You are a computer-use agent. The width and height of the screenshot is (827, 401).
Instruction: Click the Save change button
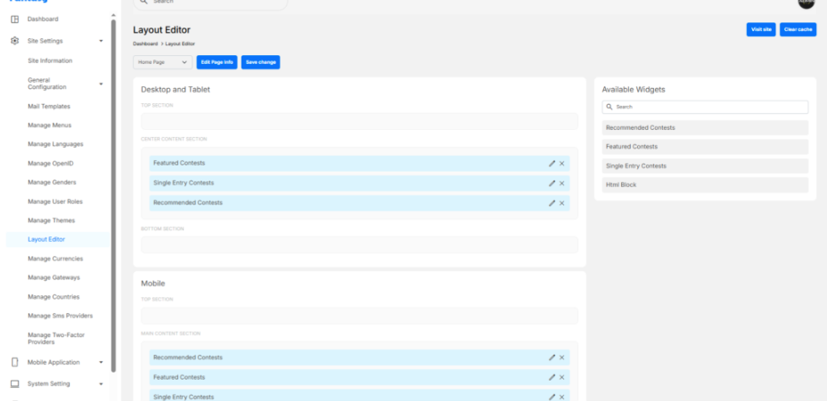(x=260, y=62)
